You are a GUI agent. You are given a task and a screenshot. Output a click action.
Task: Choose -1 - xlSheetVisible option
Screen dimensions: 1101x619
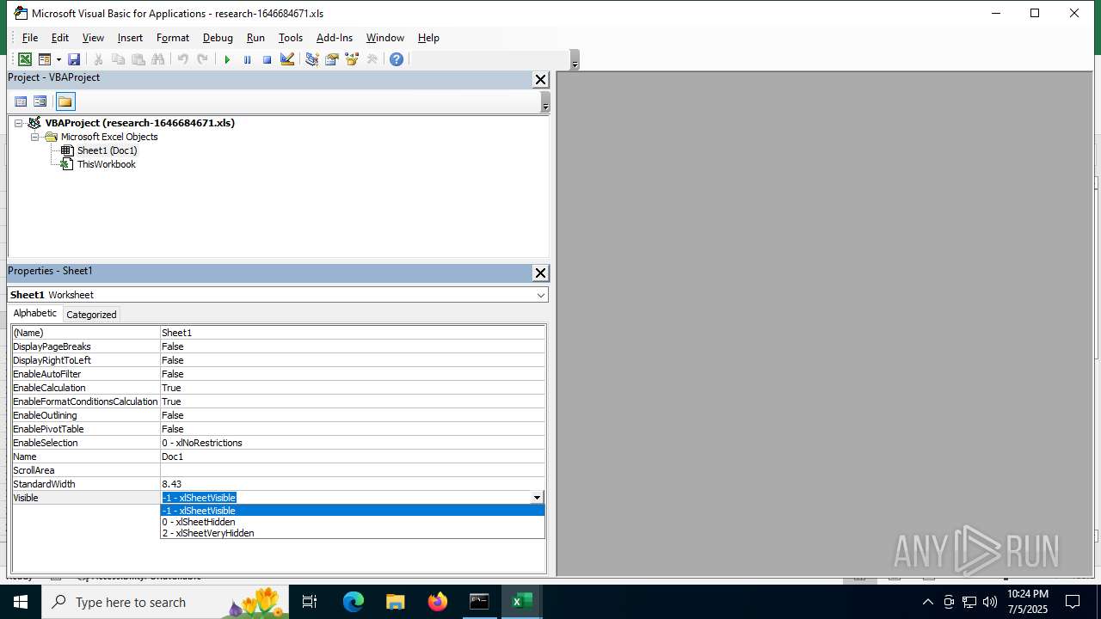click(x=353, y=511)
